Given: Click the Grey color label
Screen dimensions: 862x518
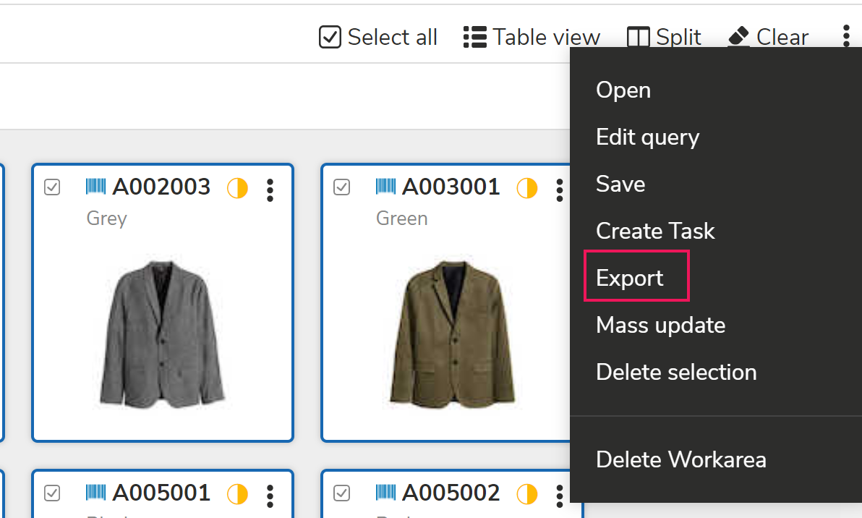Looking at the screenshot, I should (x=106, y=219).
